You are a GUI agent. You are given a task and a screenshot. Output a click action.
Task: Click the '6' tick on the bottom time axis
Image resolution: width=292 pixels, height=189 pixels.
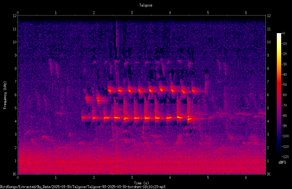click(246, 178)
